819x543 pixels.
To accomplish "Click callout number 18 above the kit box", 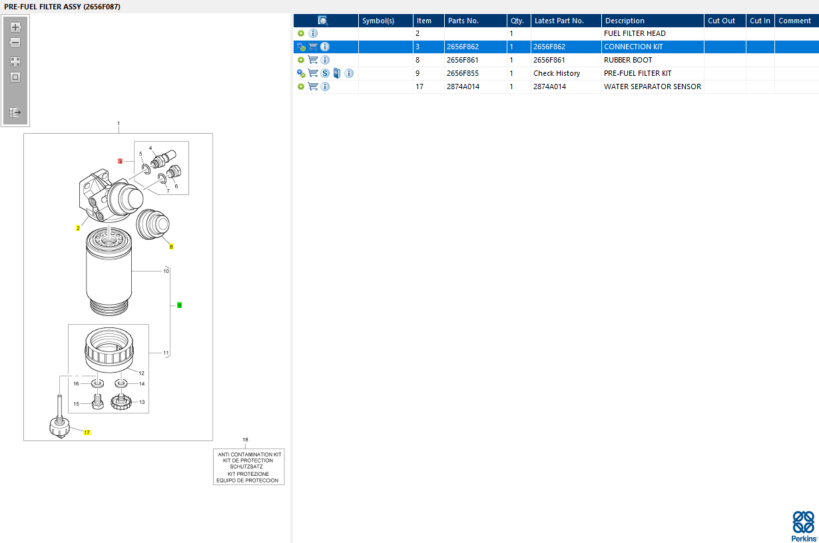I will tap(245, 441).
